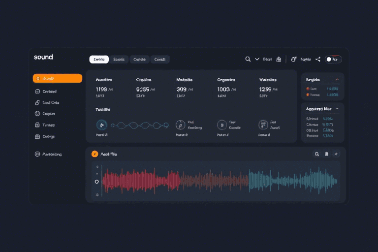Expand the lower right panel's chevron
378x252 pixels.
tap(337, 108)
